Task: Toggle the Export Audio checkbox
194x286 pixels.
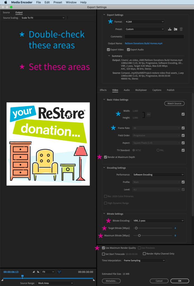Action: pos(128,50)
